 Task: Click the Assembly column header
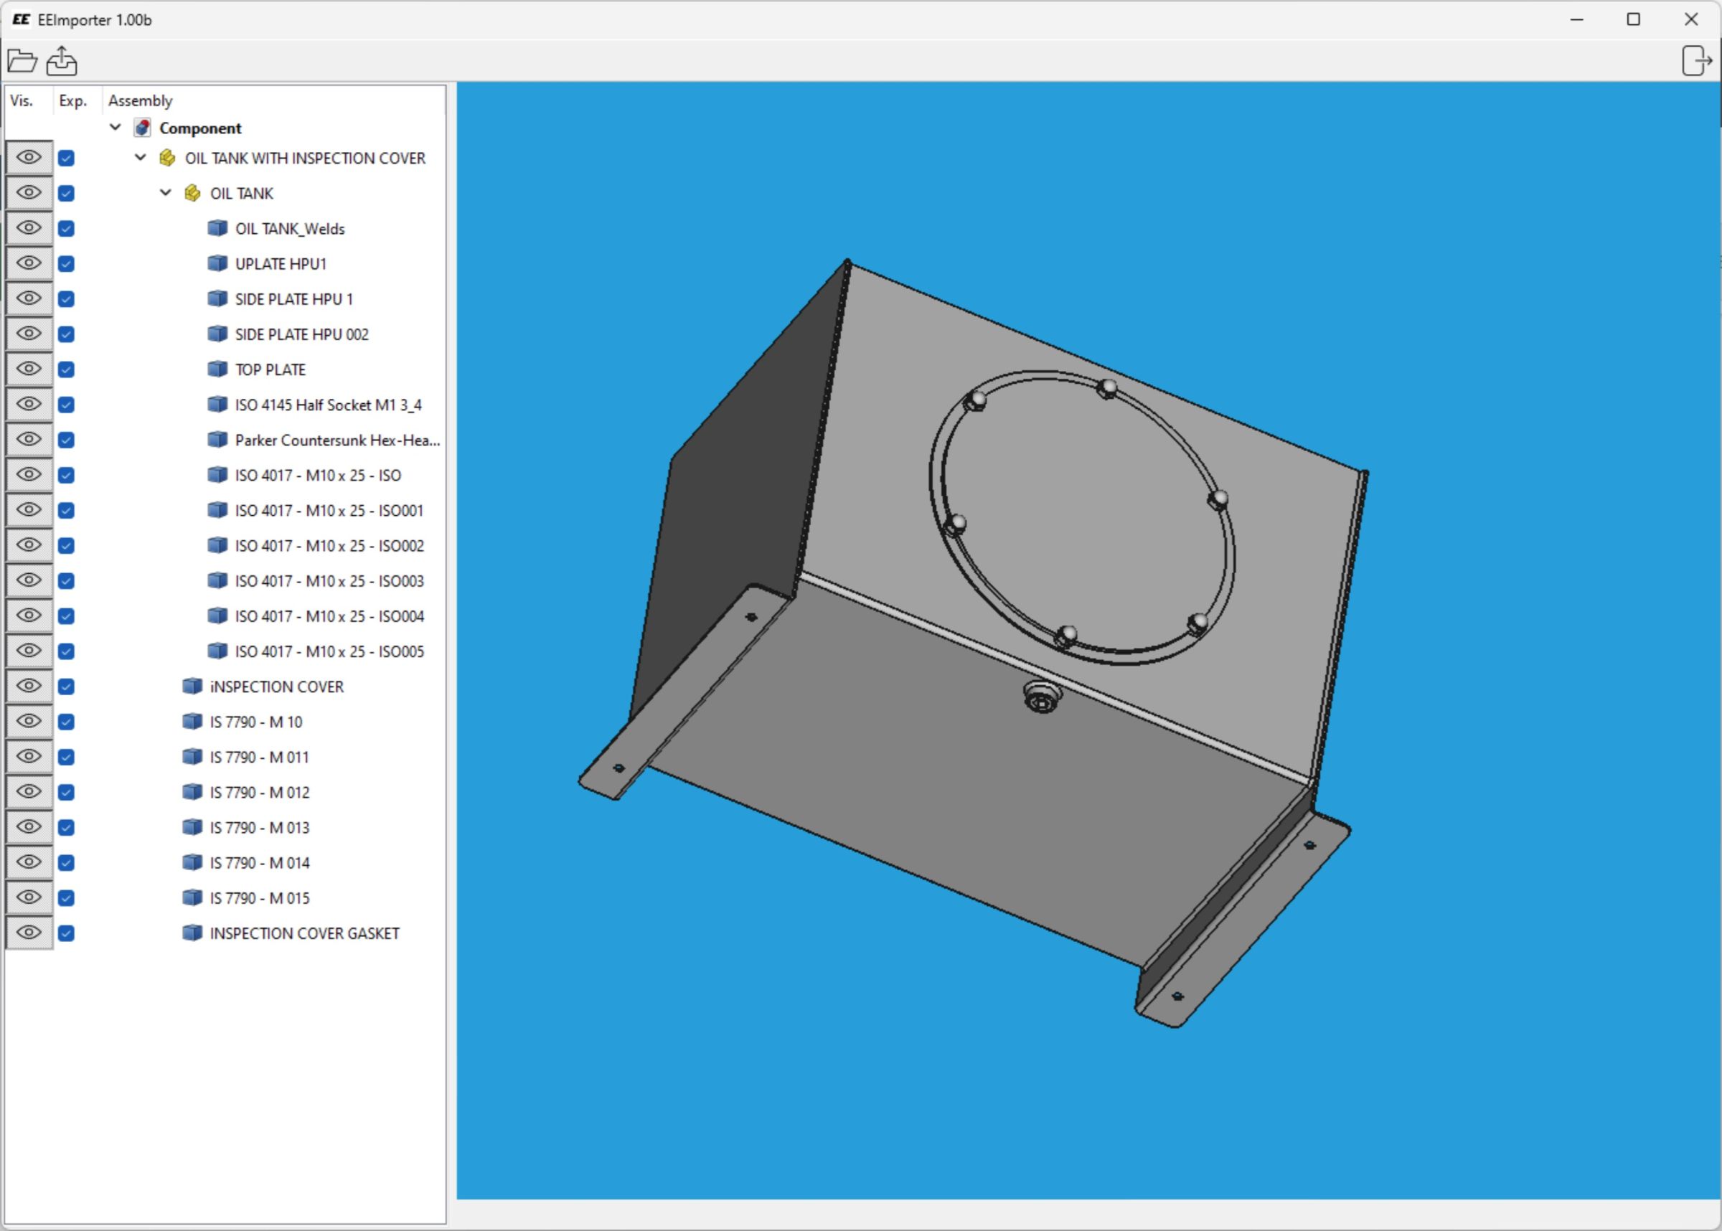point(140,101)
